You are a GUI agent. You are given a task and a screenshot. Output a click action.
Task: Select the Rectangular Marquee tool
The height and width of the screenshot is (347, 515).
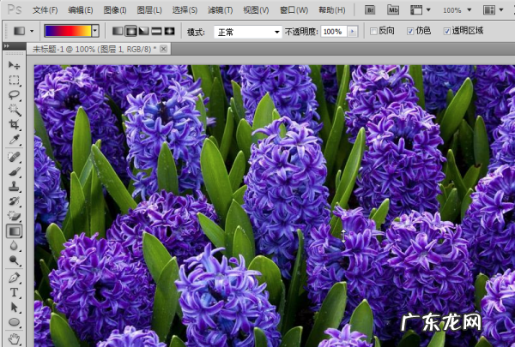pos(15,80)
